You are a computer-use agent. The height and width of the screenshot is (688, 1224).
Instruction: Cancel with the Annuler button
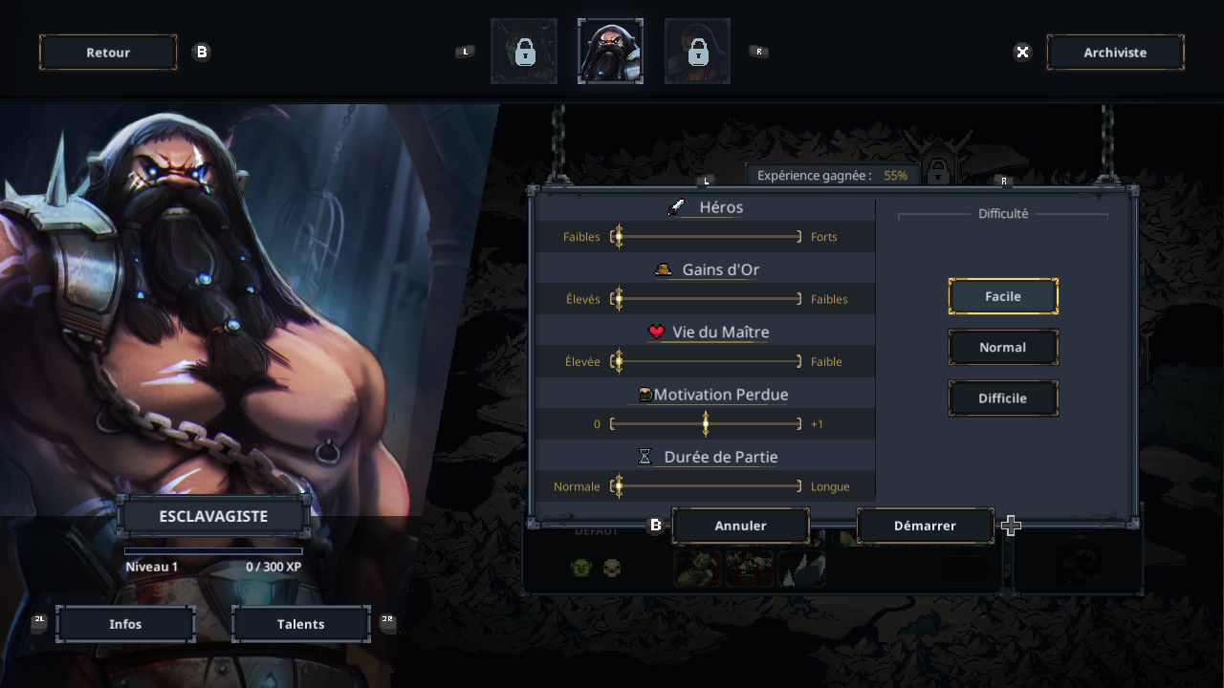point(741,526)
